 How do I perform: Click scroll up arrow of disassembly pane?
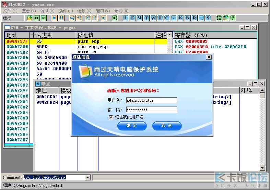(170, 35)
